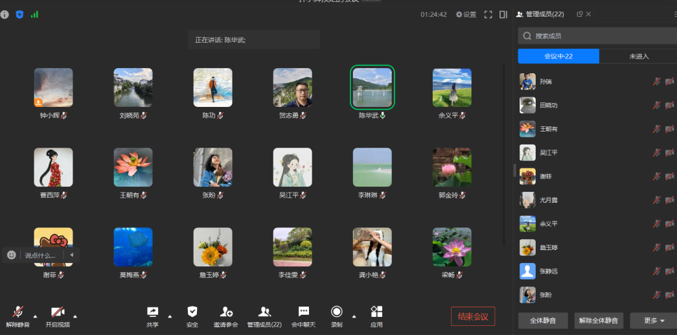The image size is (677, 335).
Task: Select 李琳琳's tile in the gallery
Action: 372,167
